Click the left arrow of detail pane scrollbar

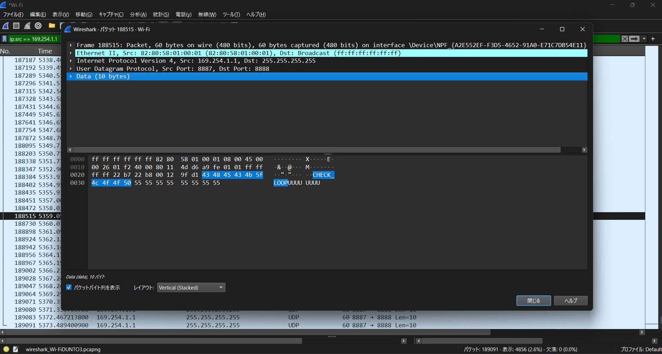click(70, 150)
